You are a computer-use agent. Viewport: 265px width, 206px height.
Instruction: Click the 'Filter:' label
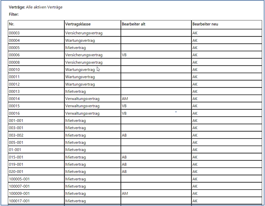14,14
